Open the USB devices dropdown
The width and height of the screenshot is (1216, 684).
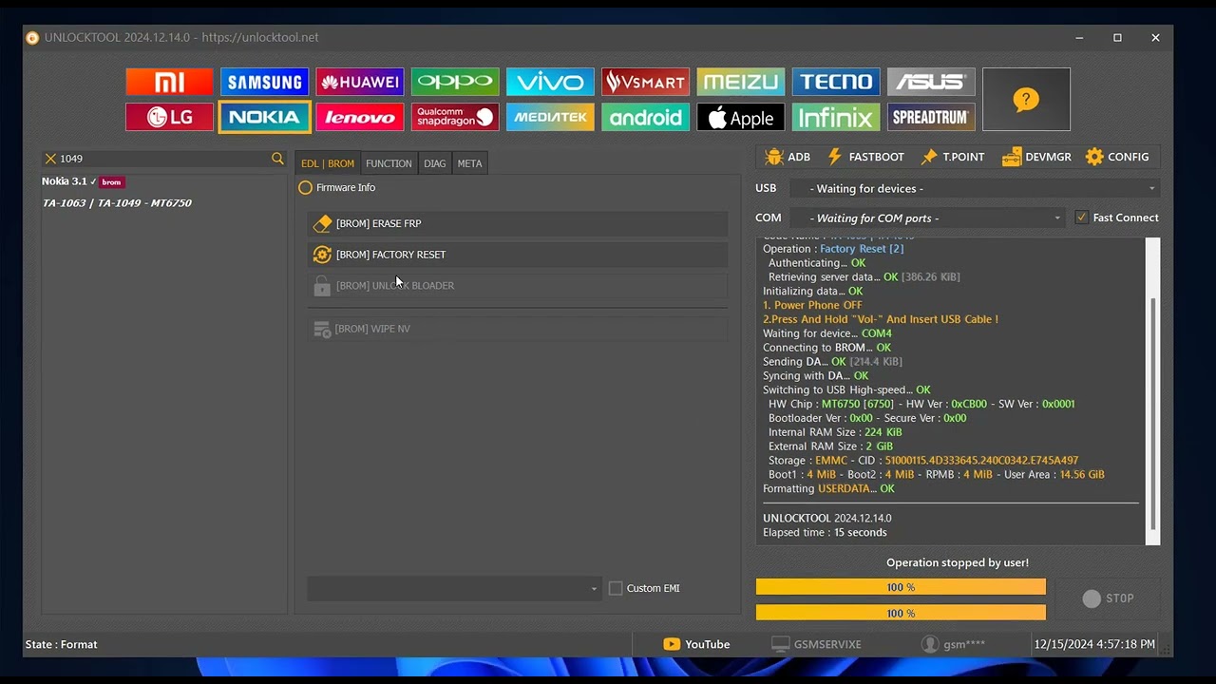[x=975, y=188]
